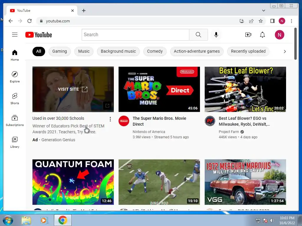Open 'The Super Mario Bros. Movie Direct' title
This screenshot has width=302, height=226.
click(x=159, y=121)
